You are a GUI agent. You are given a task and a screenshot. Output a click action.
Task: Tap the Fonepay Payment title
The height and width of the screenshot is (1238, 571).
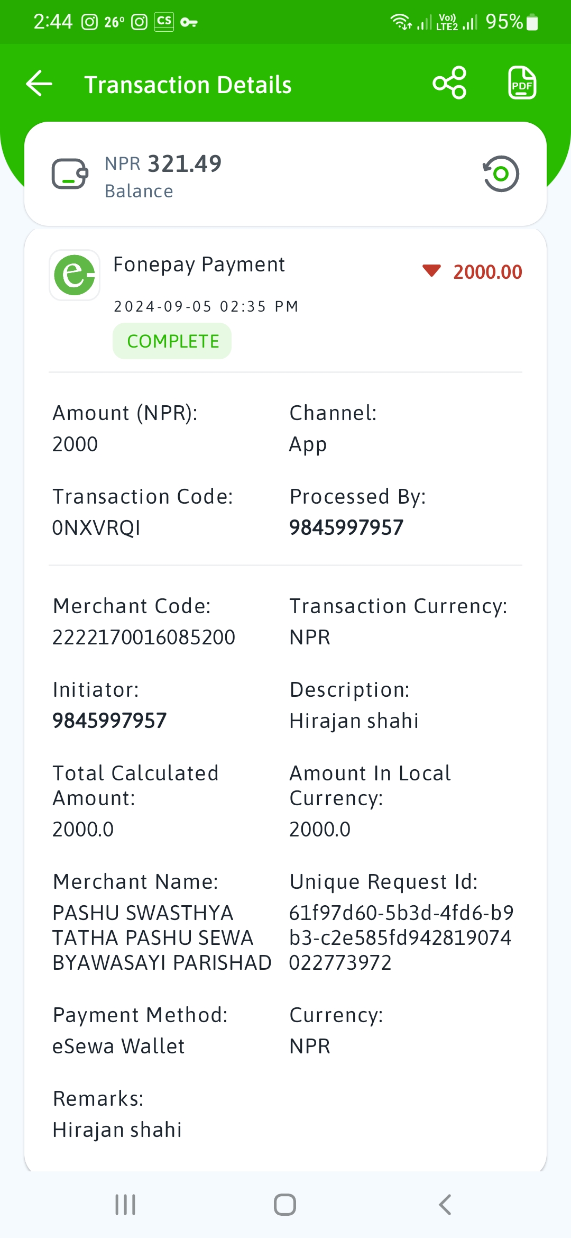click(199, 265)
